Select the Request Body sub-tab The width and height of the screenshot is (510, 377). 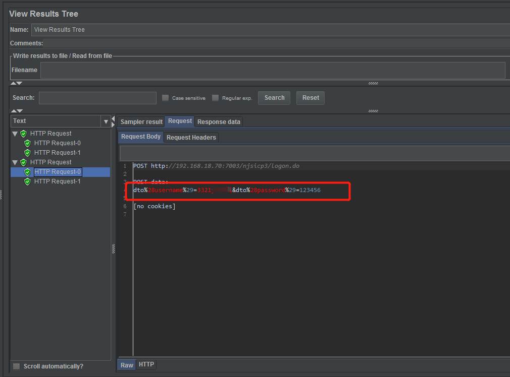click(x=140, y=137)
